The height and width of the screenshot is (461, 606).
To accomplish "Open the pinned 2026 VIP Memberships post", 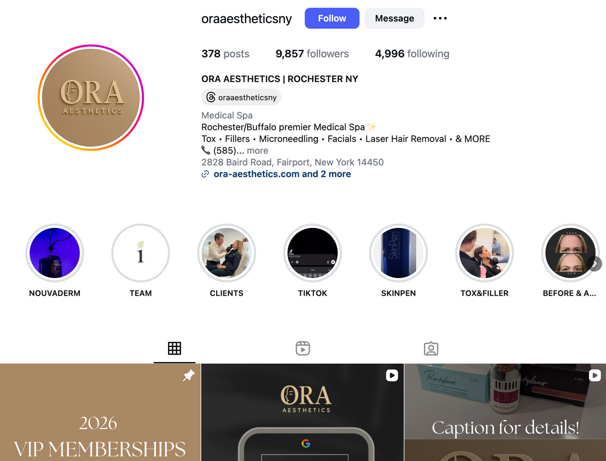I will tap(100, 412).
